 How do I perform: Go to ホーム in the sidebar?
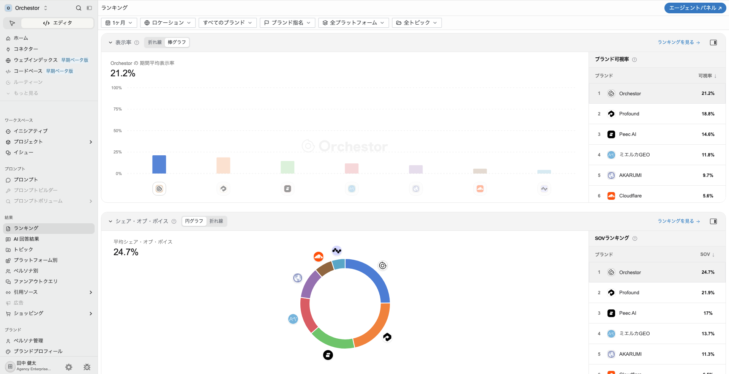click(49, 38)
